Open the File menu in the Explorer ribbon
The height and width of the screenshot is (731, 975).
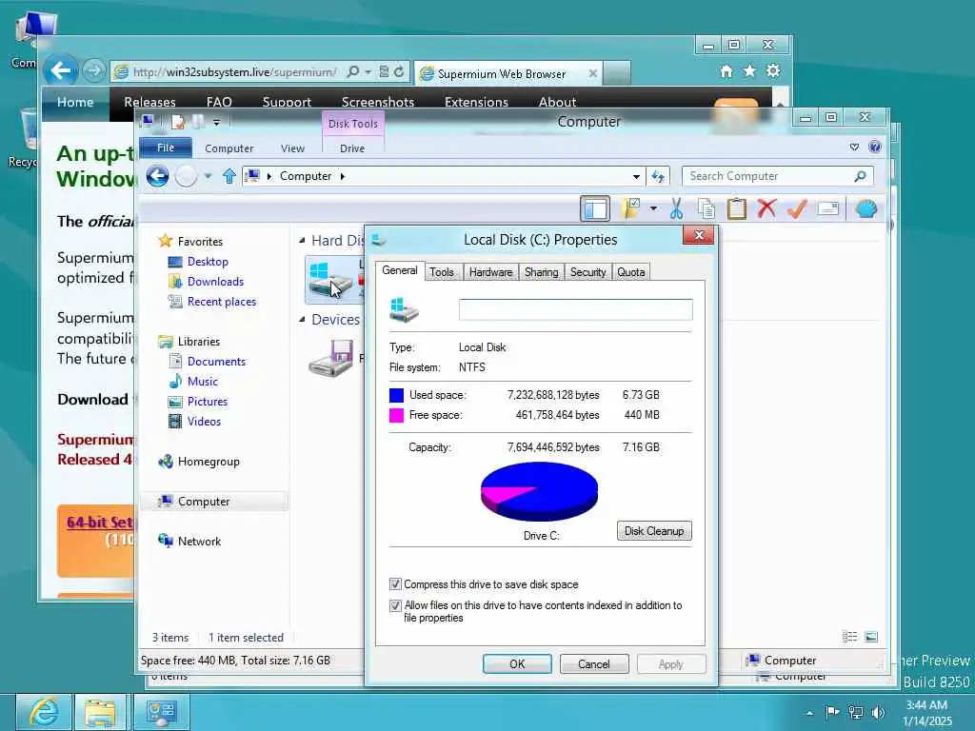click(x=166, y=148)
